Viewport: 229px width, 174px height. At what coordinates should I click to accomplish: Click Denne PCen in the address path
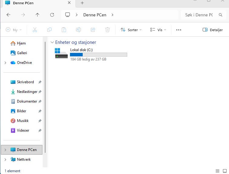point(95,15)
